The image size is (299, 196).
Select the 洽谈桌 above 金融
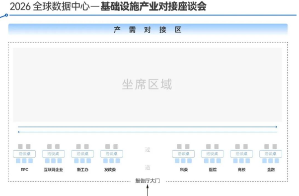coord(271,154)
